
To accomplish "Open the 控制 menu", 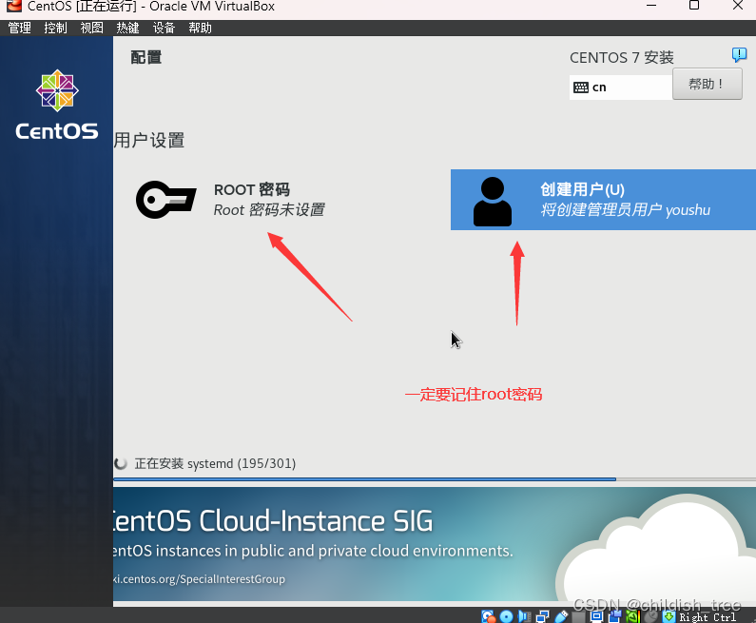I will pyautogui.click(x=55, y=28).
